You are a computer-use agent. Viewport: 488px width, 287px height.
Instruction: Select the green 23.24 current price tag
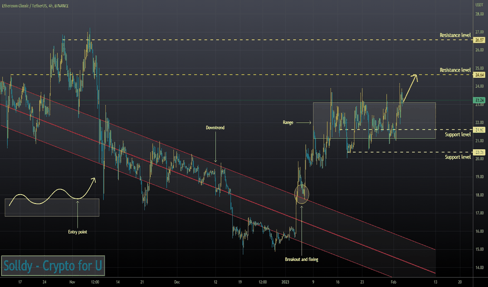[x=479, y=100]
